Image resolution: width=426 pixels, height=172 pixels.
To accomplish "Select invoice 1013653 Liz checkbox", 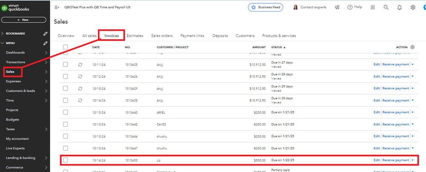I will [66, 160].
